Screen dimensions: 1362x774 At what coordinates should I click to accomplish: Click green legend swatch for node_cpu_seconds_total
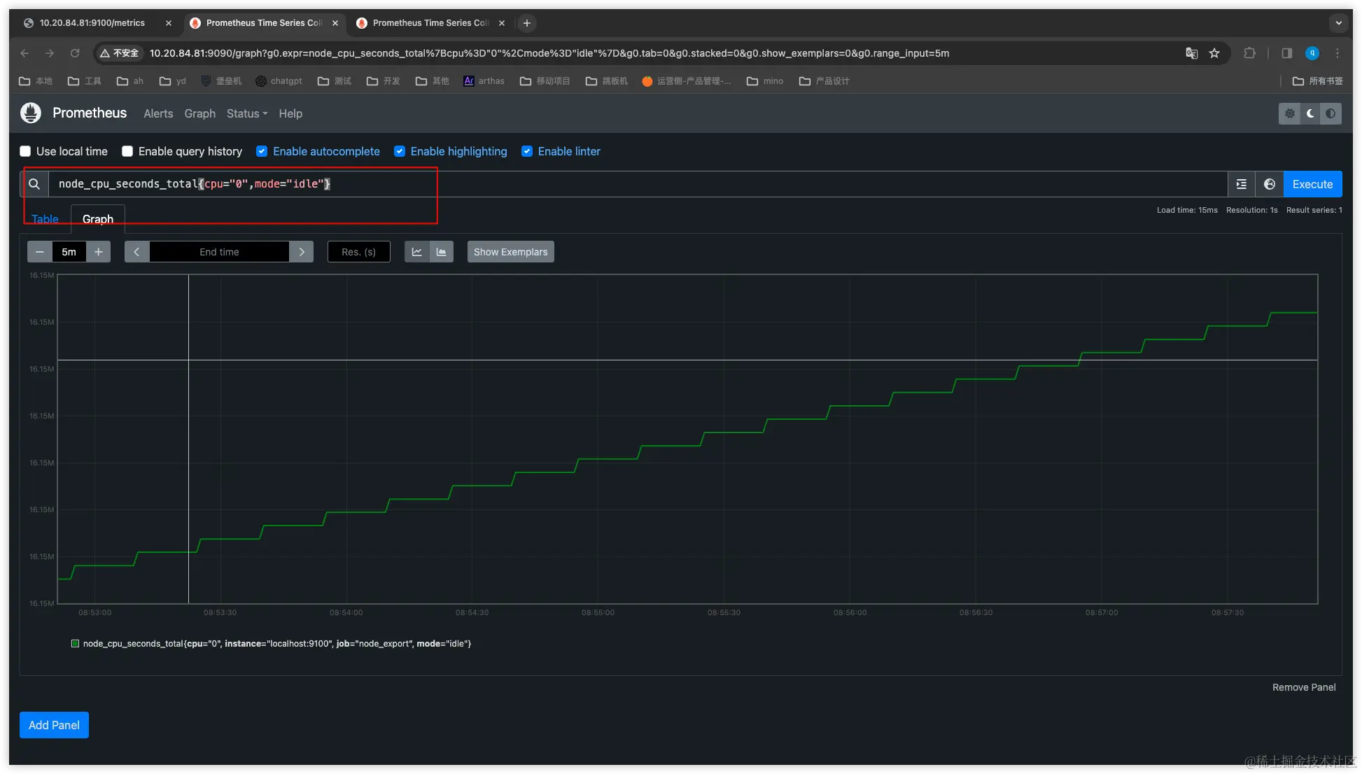click(x=75, y=643)
